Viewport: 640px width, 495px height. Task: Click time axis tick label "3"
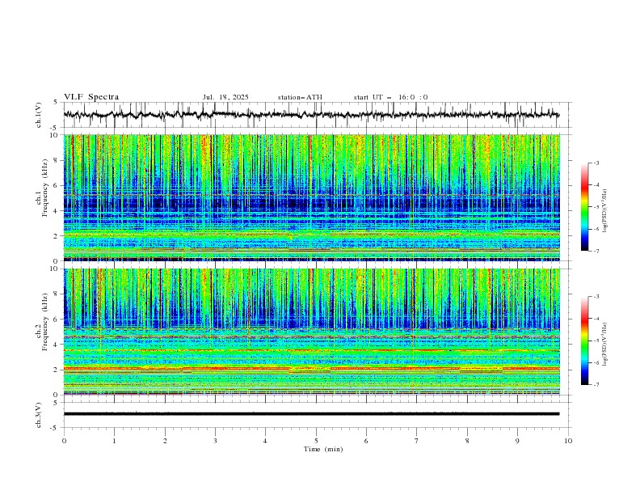(x=215, y=441)
